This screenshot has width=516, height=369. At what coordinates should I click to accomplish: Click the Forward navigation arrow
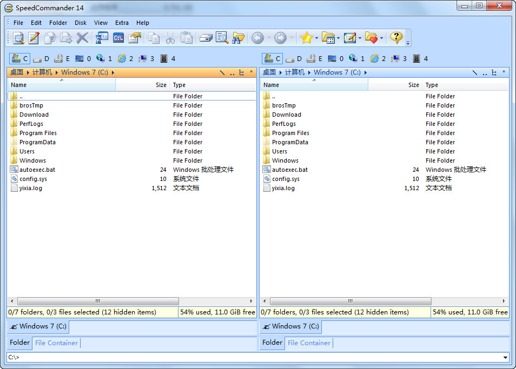point(280,38)
